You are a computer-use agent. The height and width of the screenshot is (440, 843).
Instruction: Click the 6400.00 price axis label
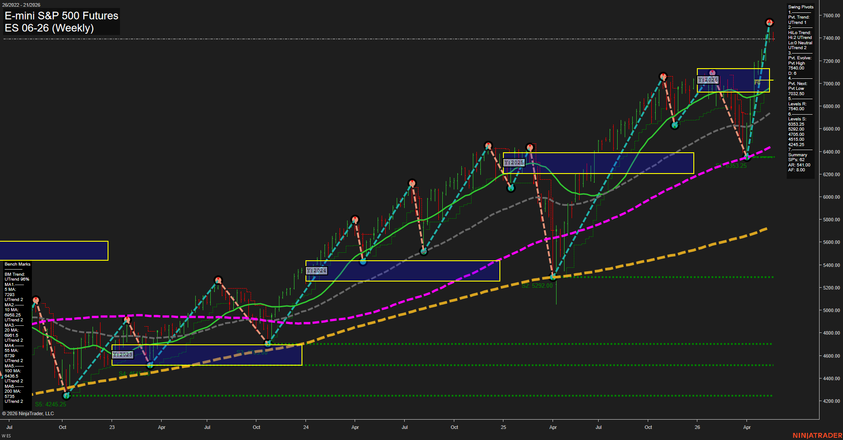[x=831, y=152]
